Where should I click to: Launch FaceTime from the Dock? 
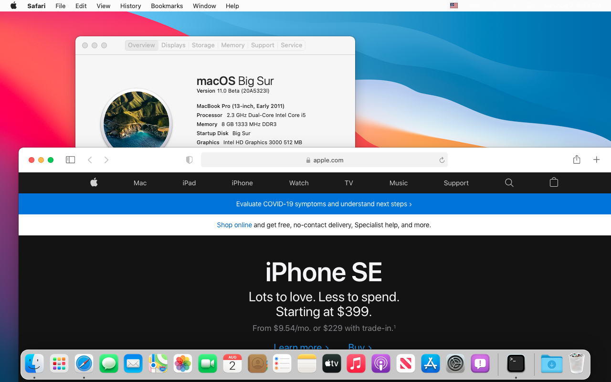pyautogui.click(x=208, y=364)
